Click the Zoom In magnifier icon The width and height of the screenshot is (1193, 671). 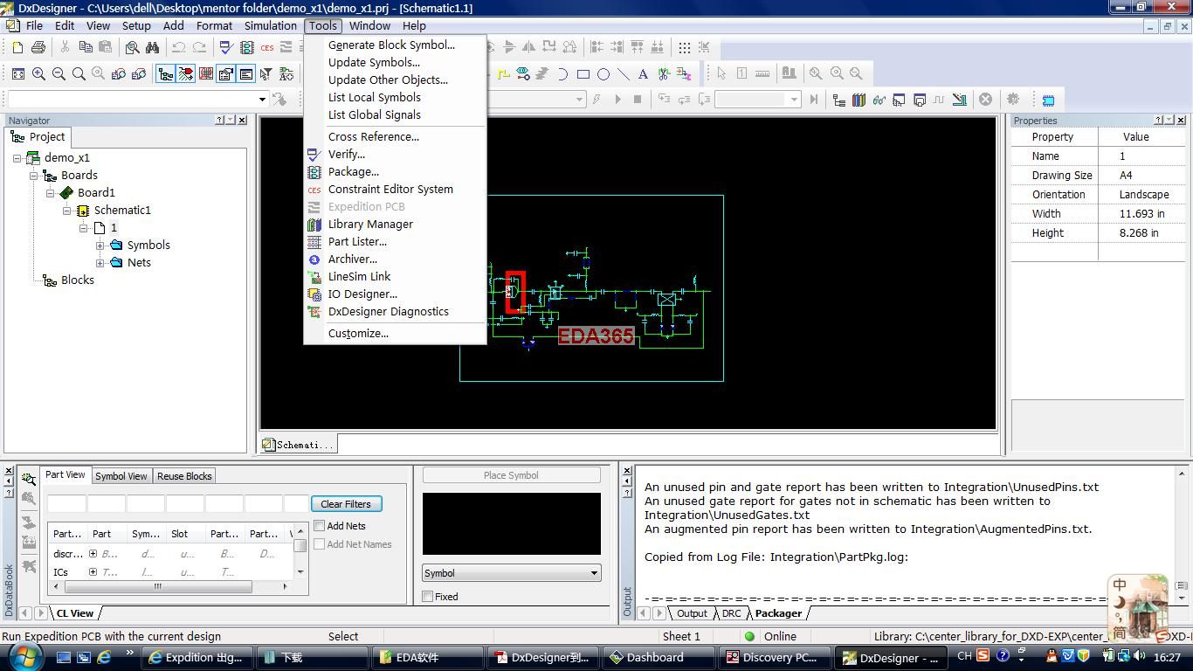click(38, 74)
